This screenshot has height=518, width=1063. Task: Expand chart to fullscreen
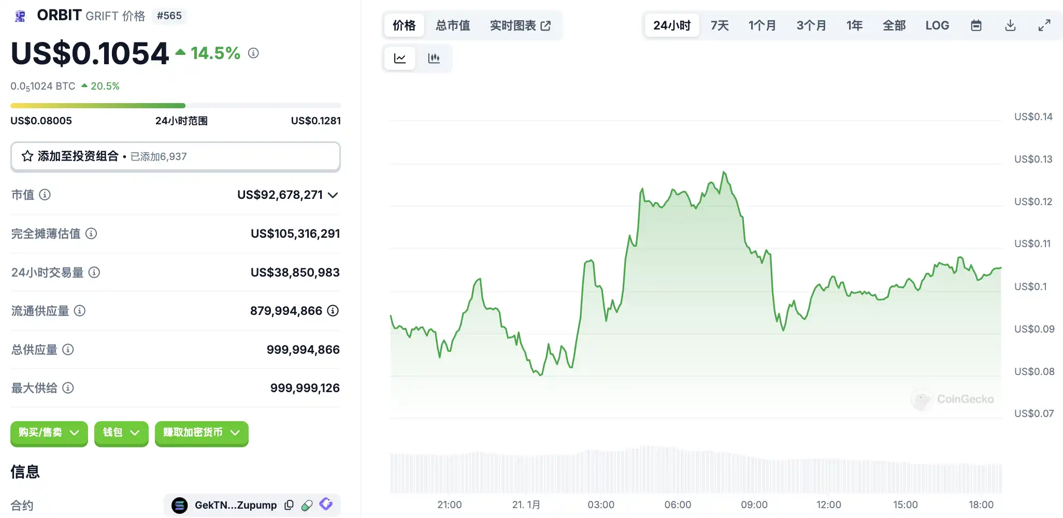(x=1044, y=25)
